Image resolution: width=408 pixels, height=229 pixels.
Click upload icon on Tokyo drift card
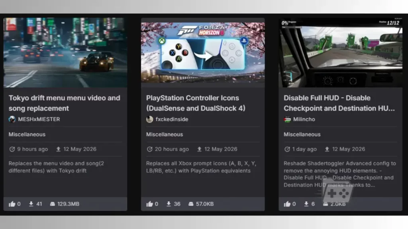click(58, 149)
